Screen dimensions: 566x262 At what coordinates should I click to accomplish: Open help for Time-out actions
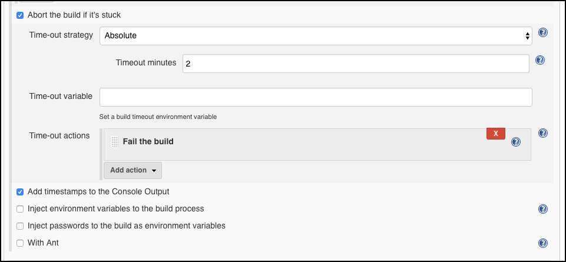pyautogui.click(x=543, y=133)
